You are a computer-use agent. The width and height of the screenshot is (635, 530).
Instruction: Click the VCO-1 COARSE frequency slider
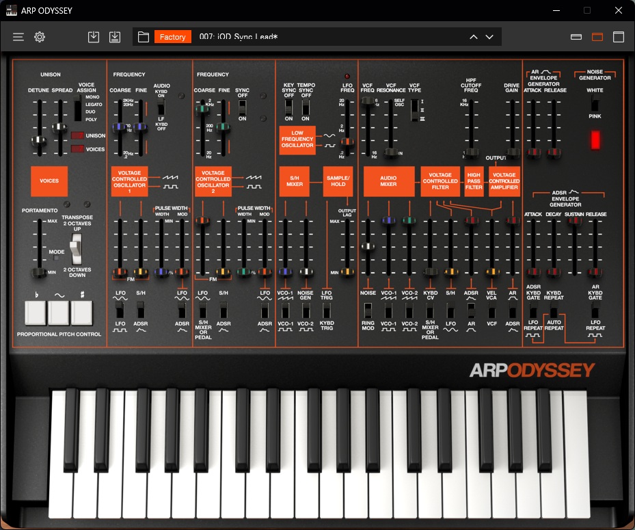point(120,127)
